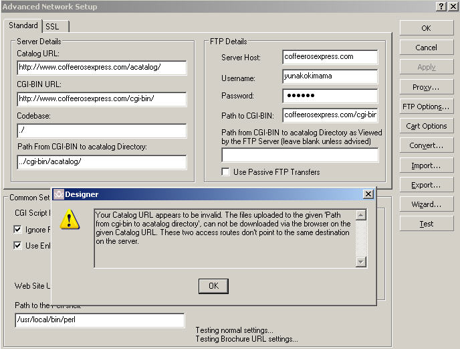Click the Path to Perl shell field

point(100,320)
